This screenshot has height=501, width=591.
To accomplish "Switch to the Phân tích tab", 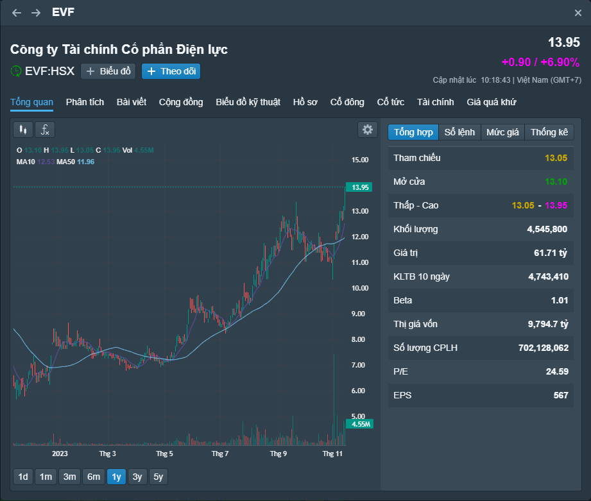I will tap(85, 102).
